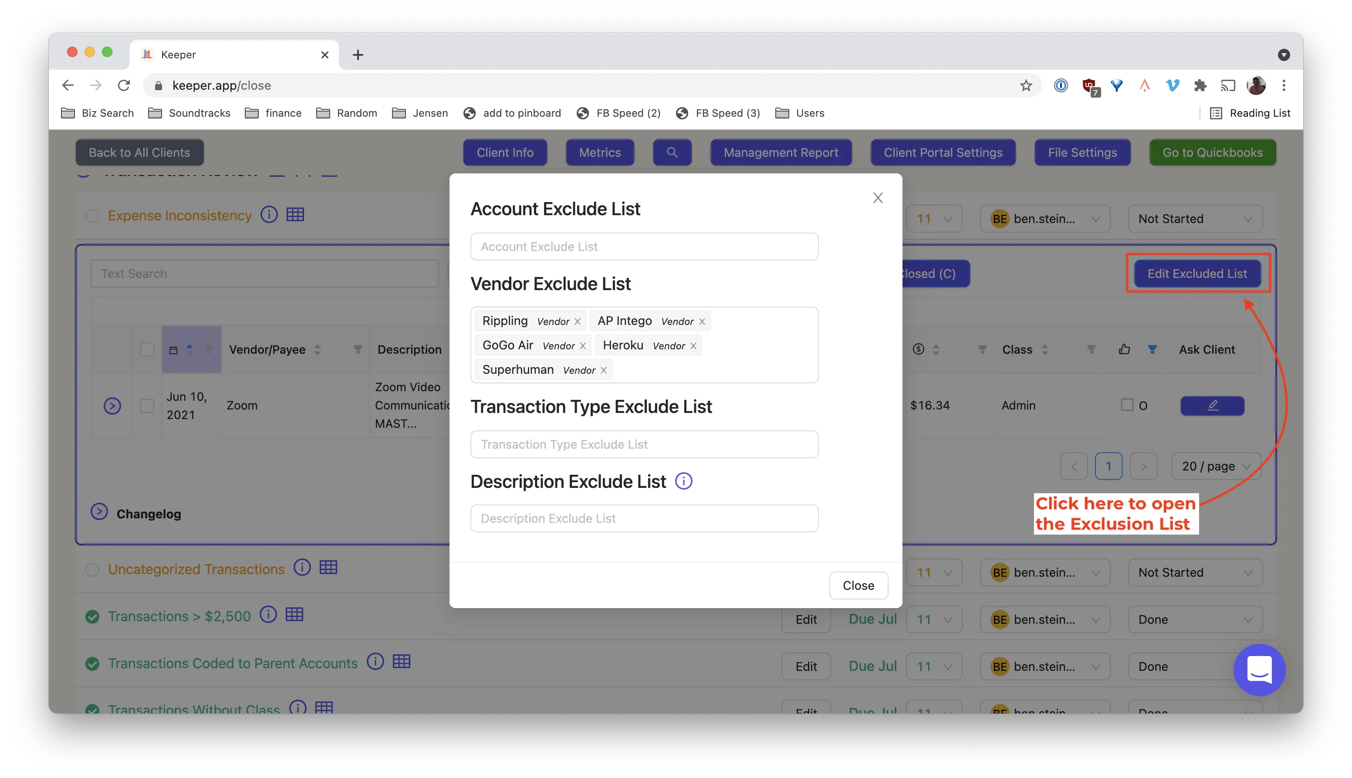Check the Zoom transaction row checkbox
Image resolution: width=1352 pixels, height=778 pixels.
[147, 406]
